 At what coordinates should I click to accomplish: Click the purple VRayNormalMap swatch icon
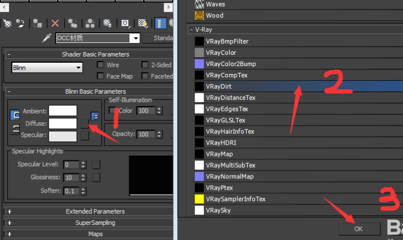199,176
